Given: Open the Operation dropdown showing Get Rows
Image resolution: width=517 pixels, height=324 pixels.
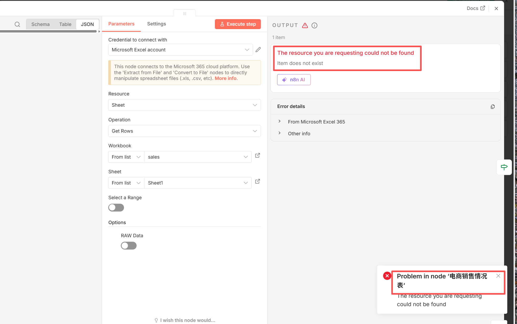Looking at the screenshot, I should pyautogui.click(x=184, y=131).
